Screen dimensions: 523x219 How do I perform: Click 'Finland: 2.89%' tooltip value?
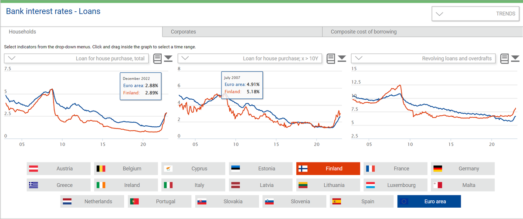tap(140, 93)
